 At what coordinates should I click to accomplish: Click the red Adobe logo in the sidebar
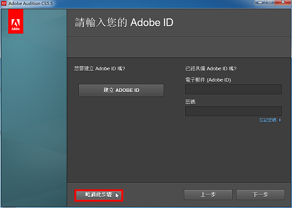pyautogui.click(x=16, y=21)
